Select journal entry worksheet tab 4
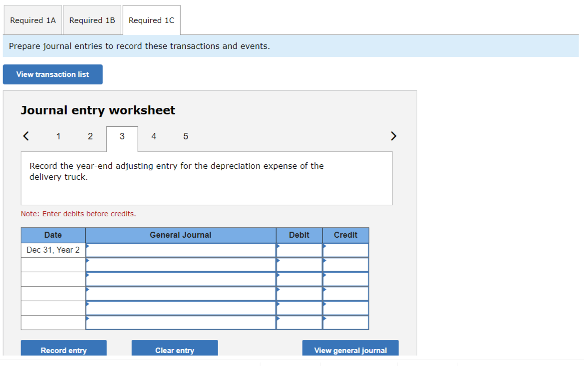584x366 pixels. pos(154,136)
